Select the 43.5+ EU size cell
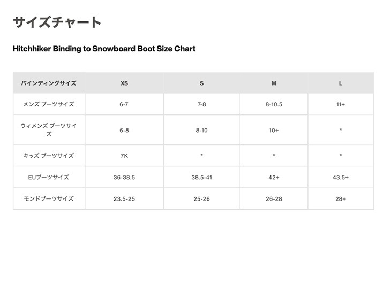Screen dimensions: 391x283 (341, 177)
